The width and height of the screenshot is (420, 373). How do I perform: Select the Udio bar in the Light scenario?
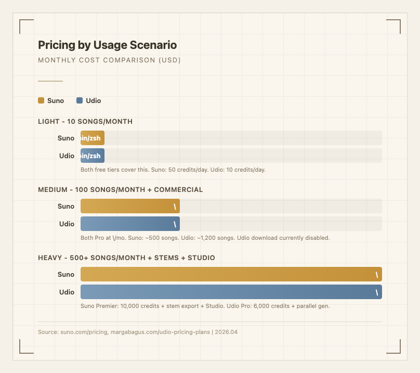tap(93, 156)
